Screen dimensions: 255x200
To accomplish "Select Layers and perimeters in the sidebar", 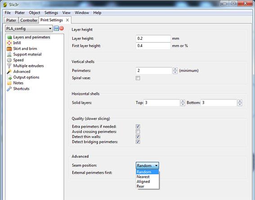I will tap(32, 37).
